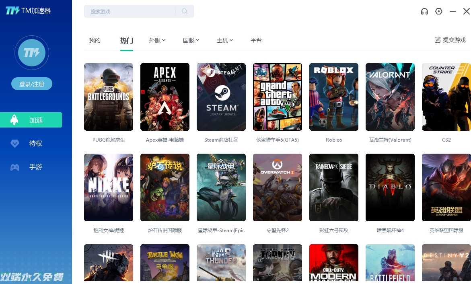Click the Apex英雄-电脑端 label
471x284 pixels.
pos(165,140)
